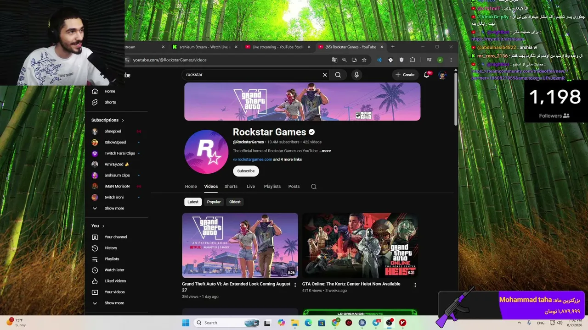
Task: Subscribe to Rockstar Games
Action: coord(246,171)
